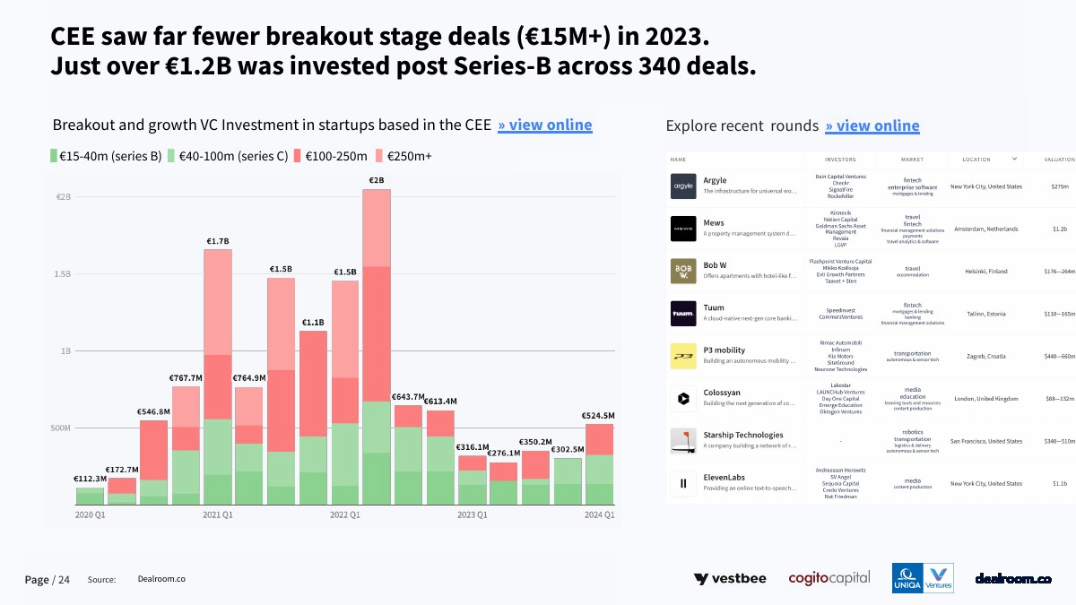Click the ElevenLabs logo icon
1076x605 pixels.
pyautogui.click(x=683, y=483)
